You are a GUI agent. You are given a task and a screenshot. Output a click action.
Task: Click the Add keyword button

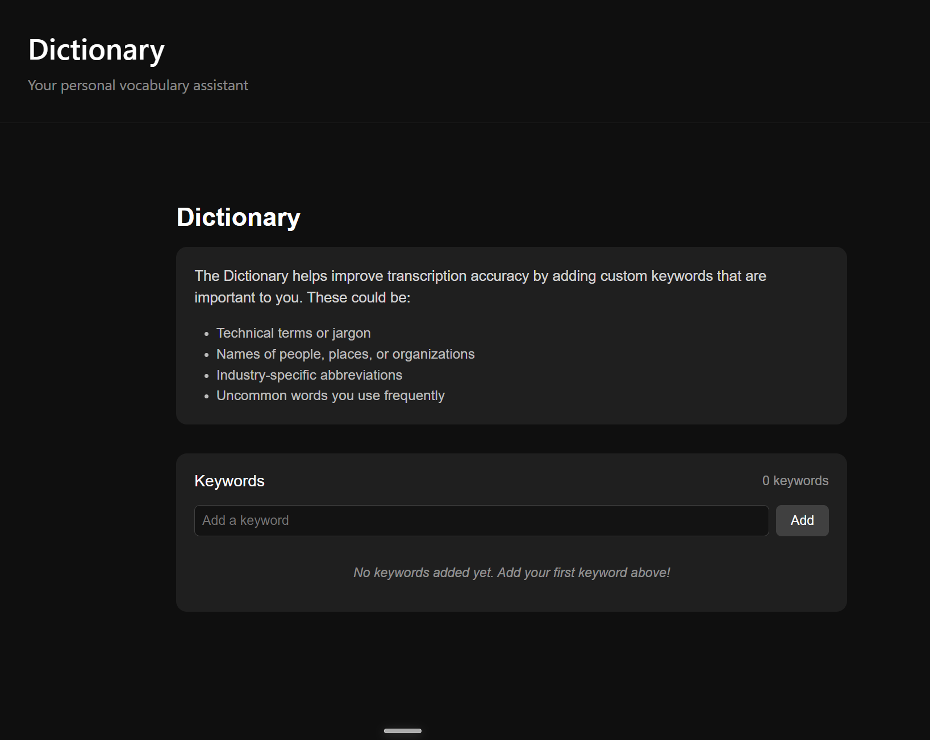(802, 520)
